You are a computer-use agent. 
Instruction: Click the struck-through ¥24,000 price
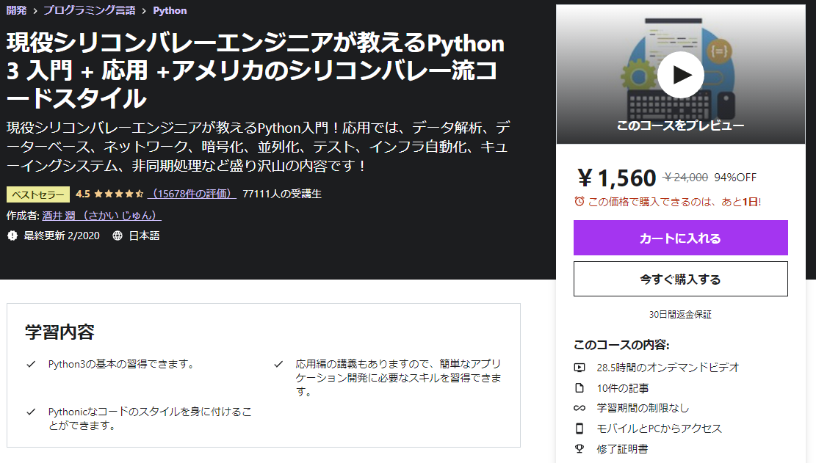pos(685,178)
